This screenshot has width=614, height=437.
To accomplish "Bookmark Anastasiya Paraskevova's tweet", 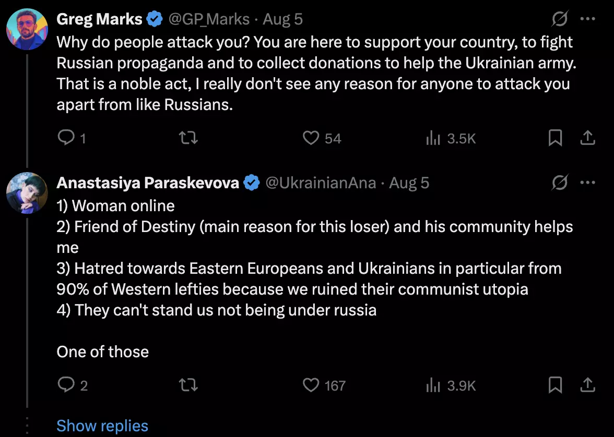I will point(555,385).
